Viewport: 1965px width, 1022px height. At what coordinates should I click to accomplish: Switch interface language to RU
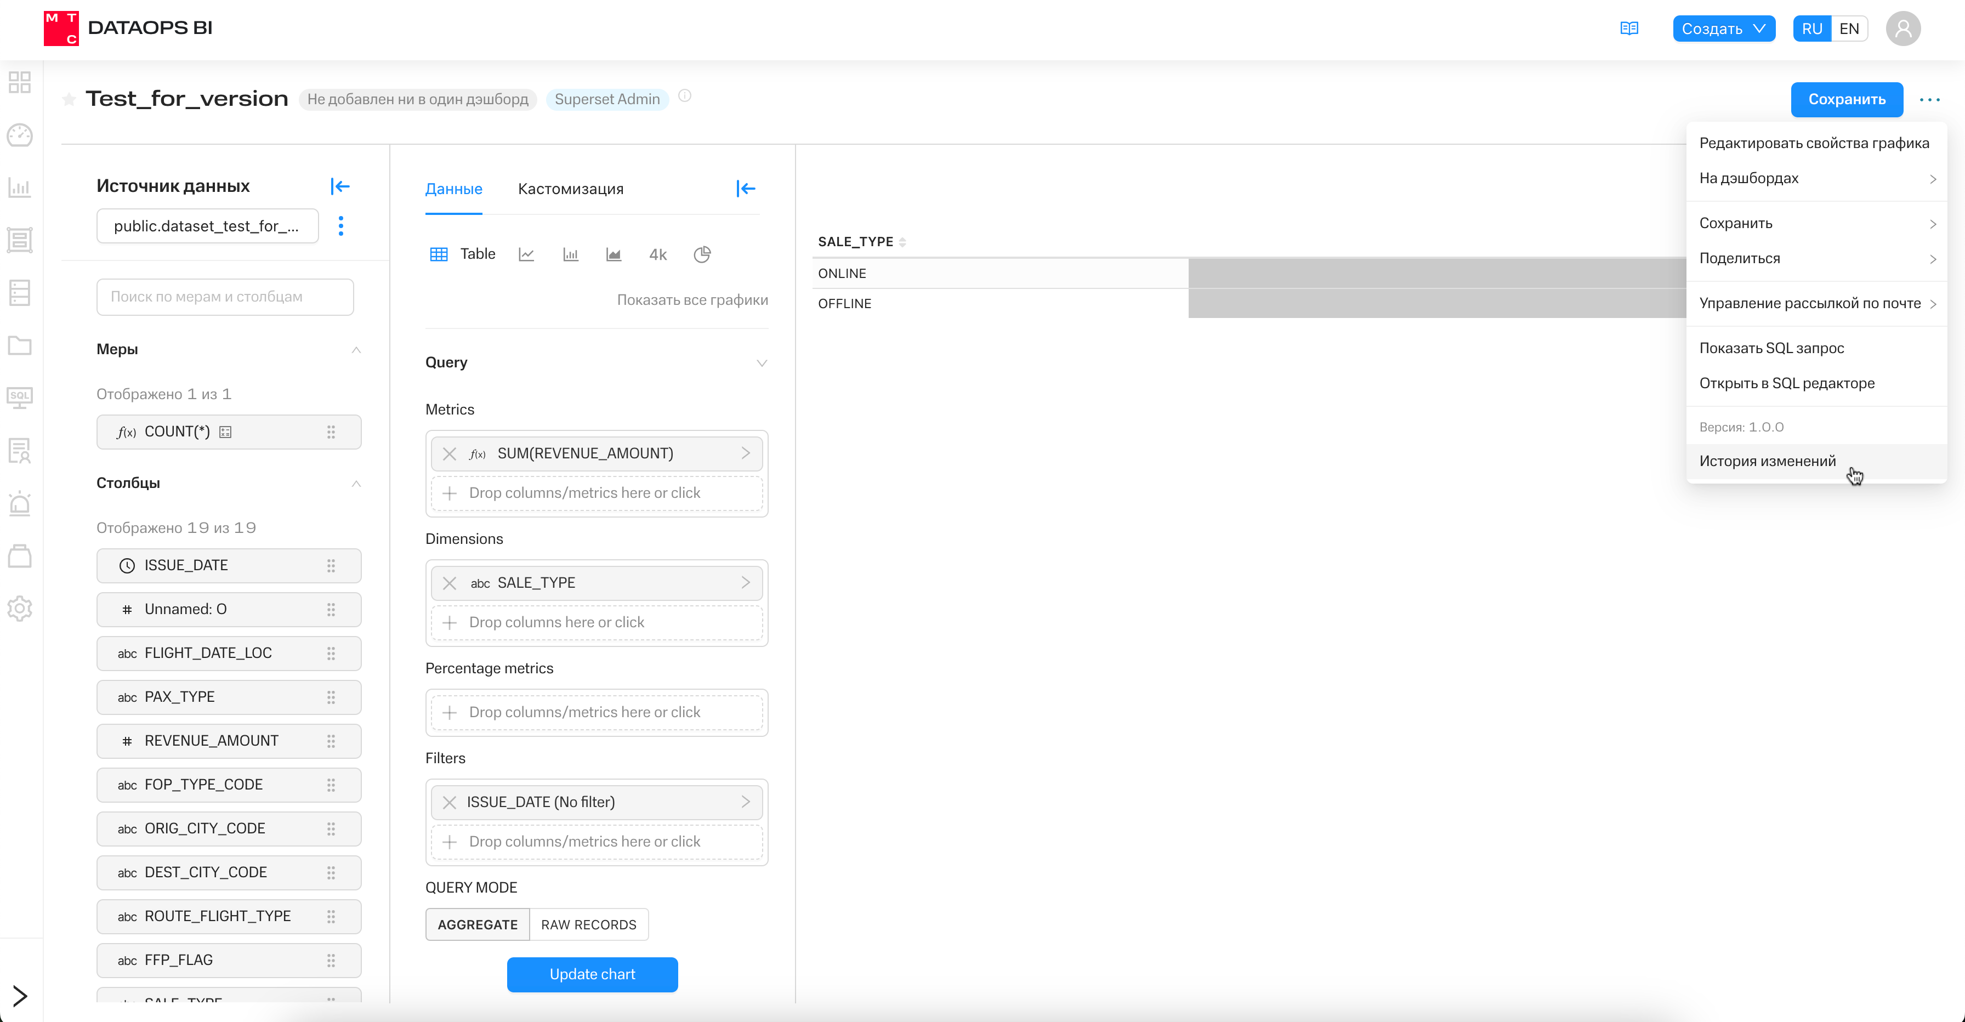(1811, 28)
